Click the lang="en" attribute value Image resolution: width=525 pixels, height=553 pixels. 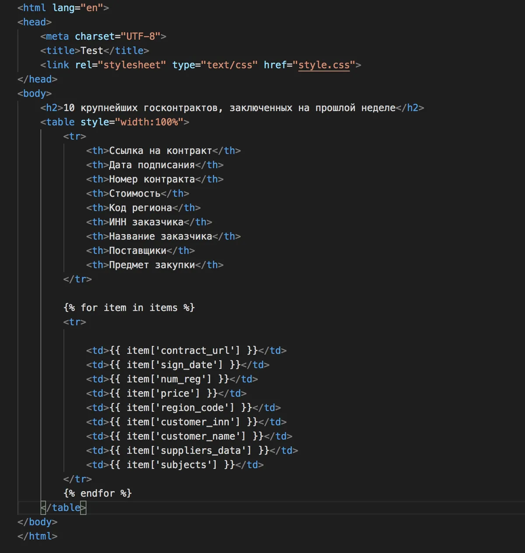point(92,8)
